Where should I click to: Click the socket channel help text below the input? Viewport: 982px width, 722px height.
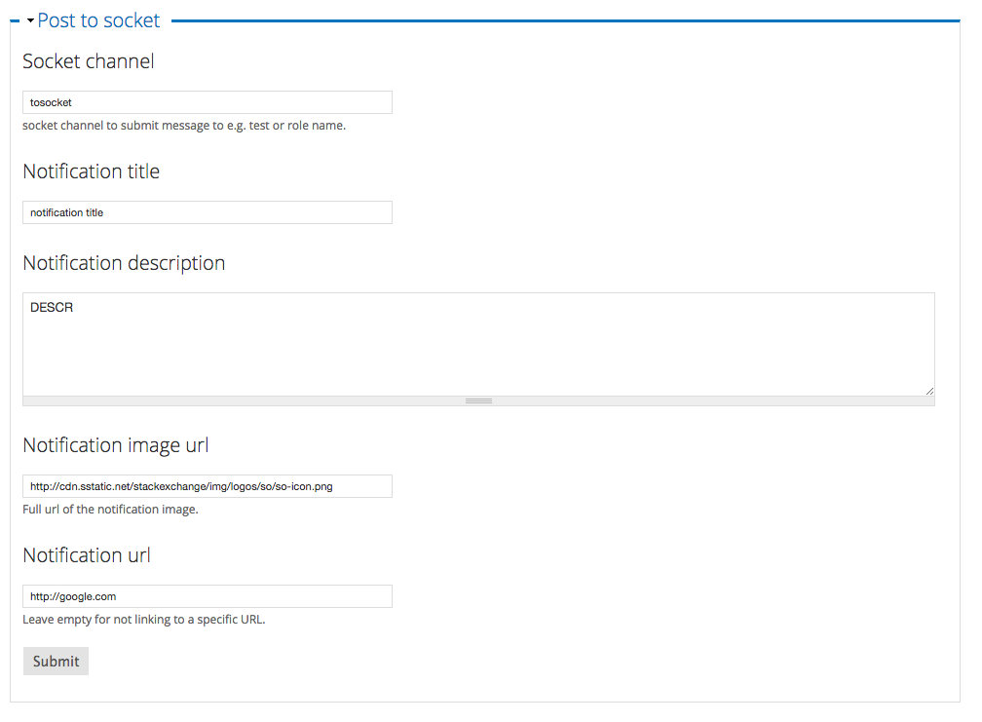click(183, 125)
